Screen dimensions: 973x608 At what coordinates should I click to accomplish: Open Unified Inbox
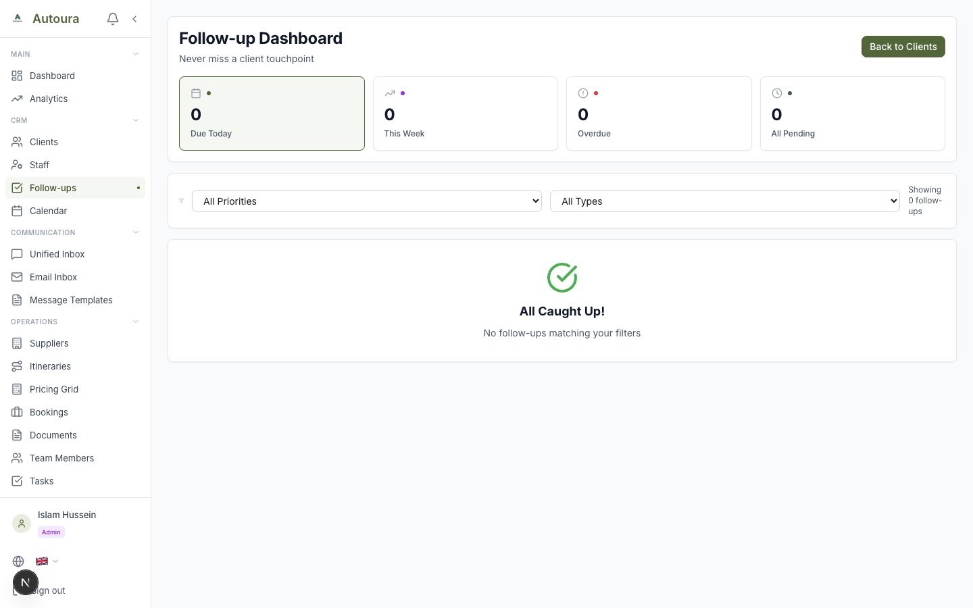click(75, 254)
